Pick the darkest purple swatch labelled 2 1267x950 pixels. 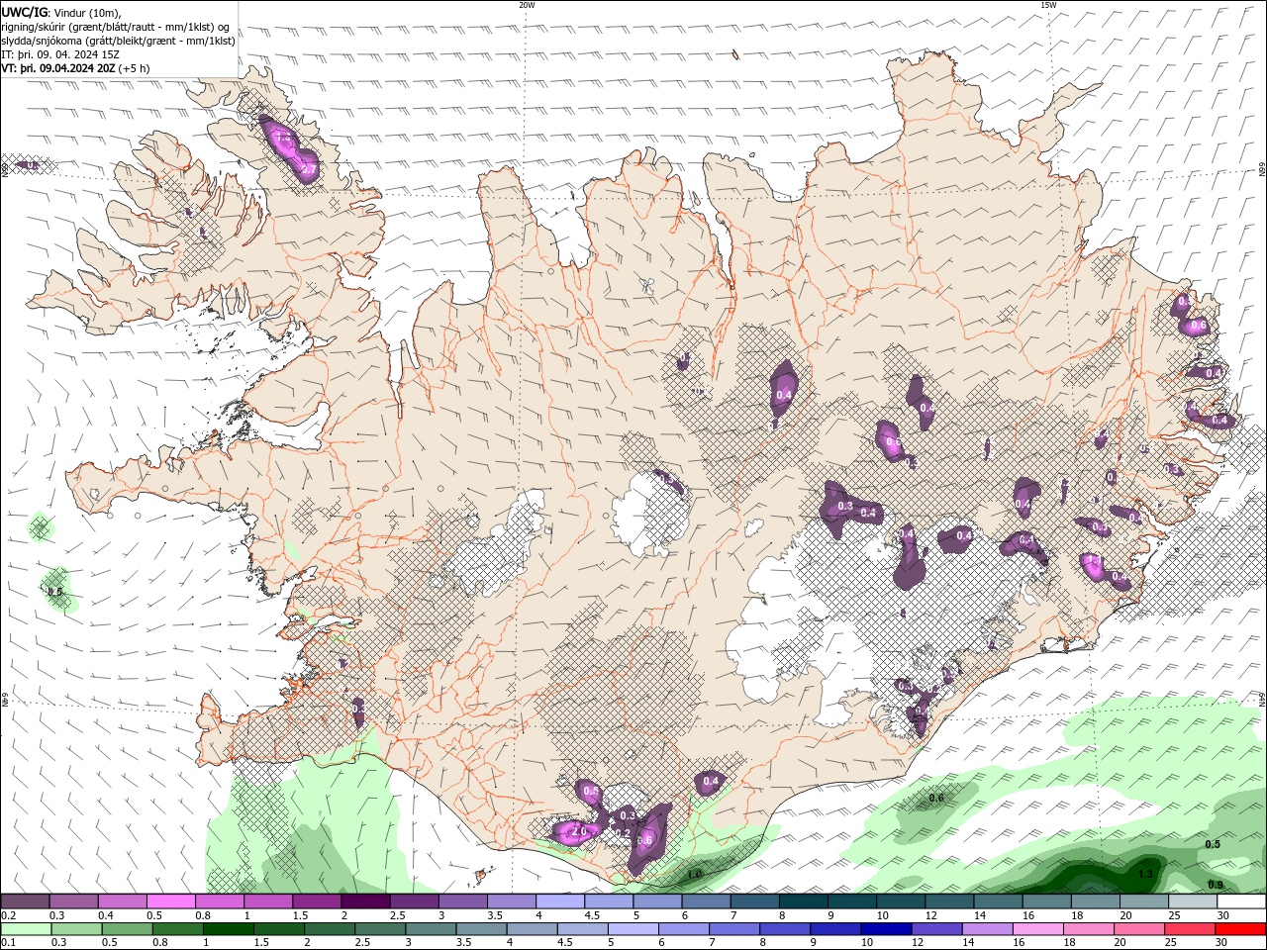365,902
